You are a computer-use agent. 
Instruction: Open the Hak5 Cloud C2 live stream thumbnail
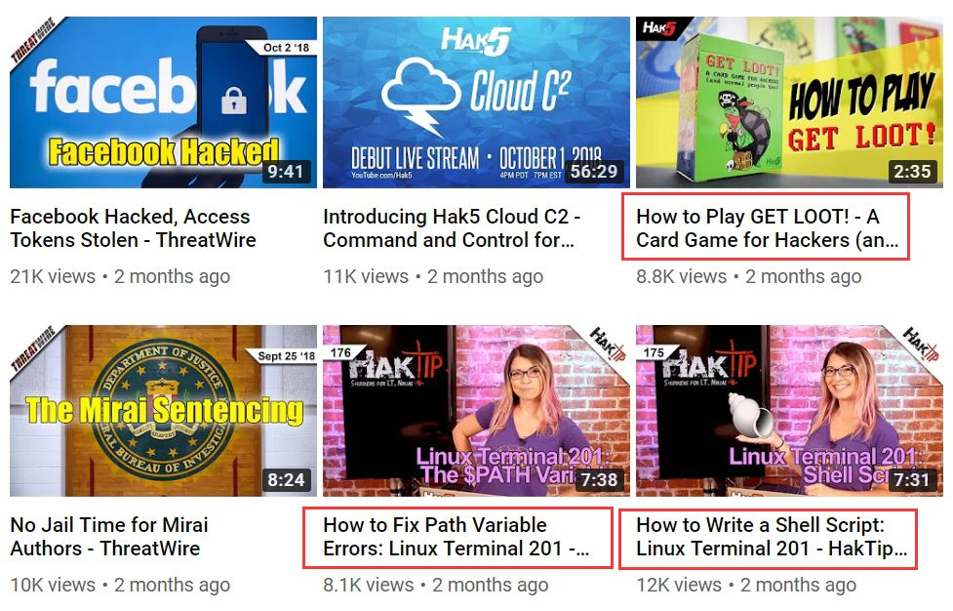pyautogui.click(x=476, y=102)
